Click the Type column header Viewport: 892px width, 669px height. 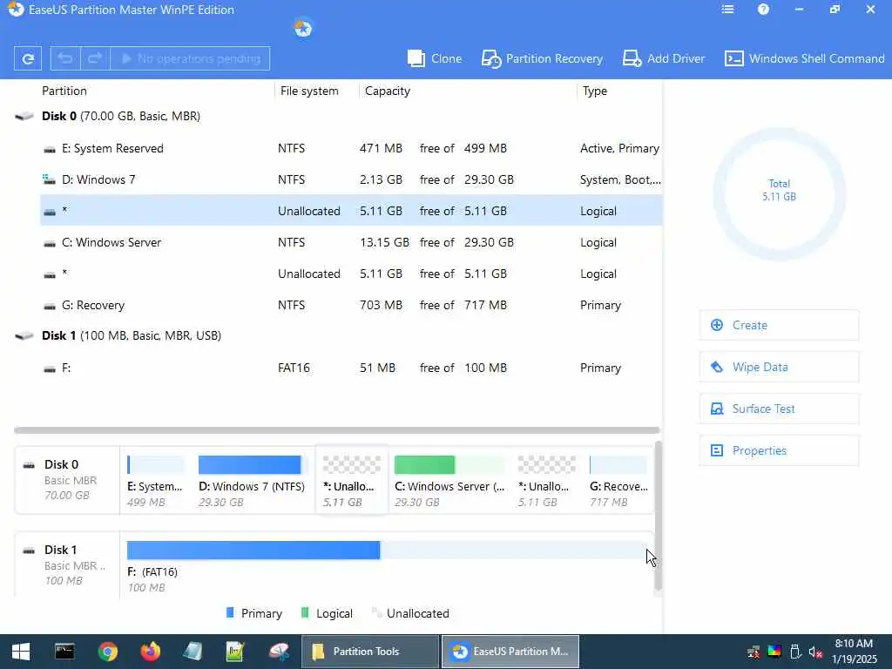point(594,91)
